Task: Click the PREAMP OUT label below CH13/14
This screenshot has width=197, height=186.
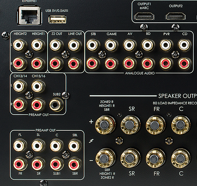Action: (x=38, y=115)
